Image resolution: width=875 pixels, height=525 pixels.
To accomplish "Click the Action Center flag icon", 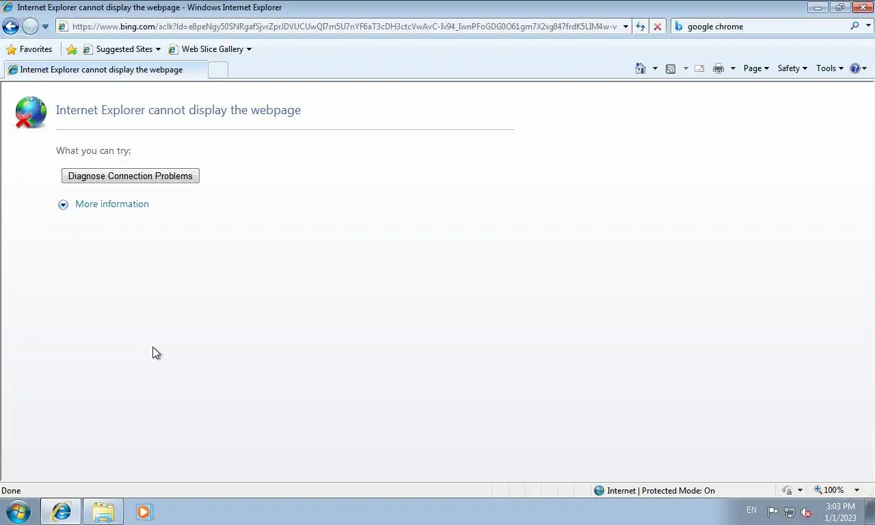I will pyautogui.click(x=772, y=512).
